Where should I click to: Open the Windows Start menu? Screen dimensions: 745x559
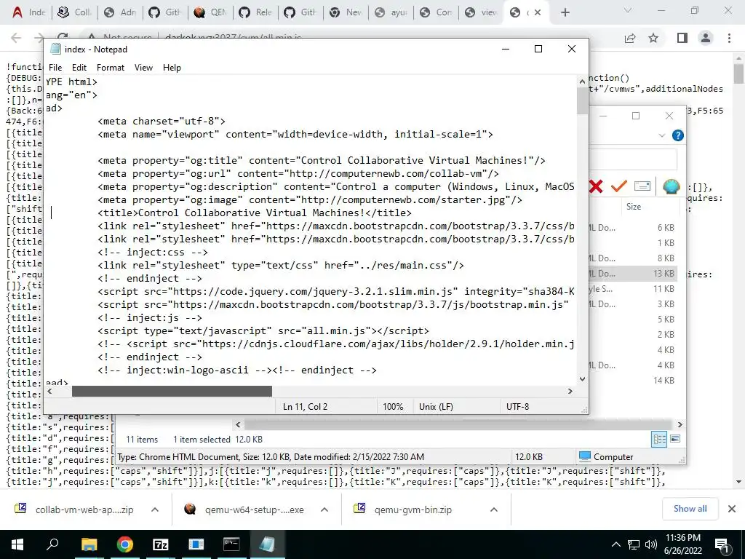(17, 544)
